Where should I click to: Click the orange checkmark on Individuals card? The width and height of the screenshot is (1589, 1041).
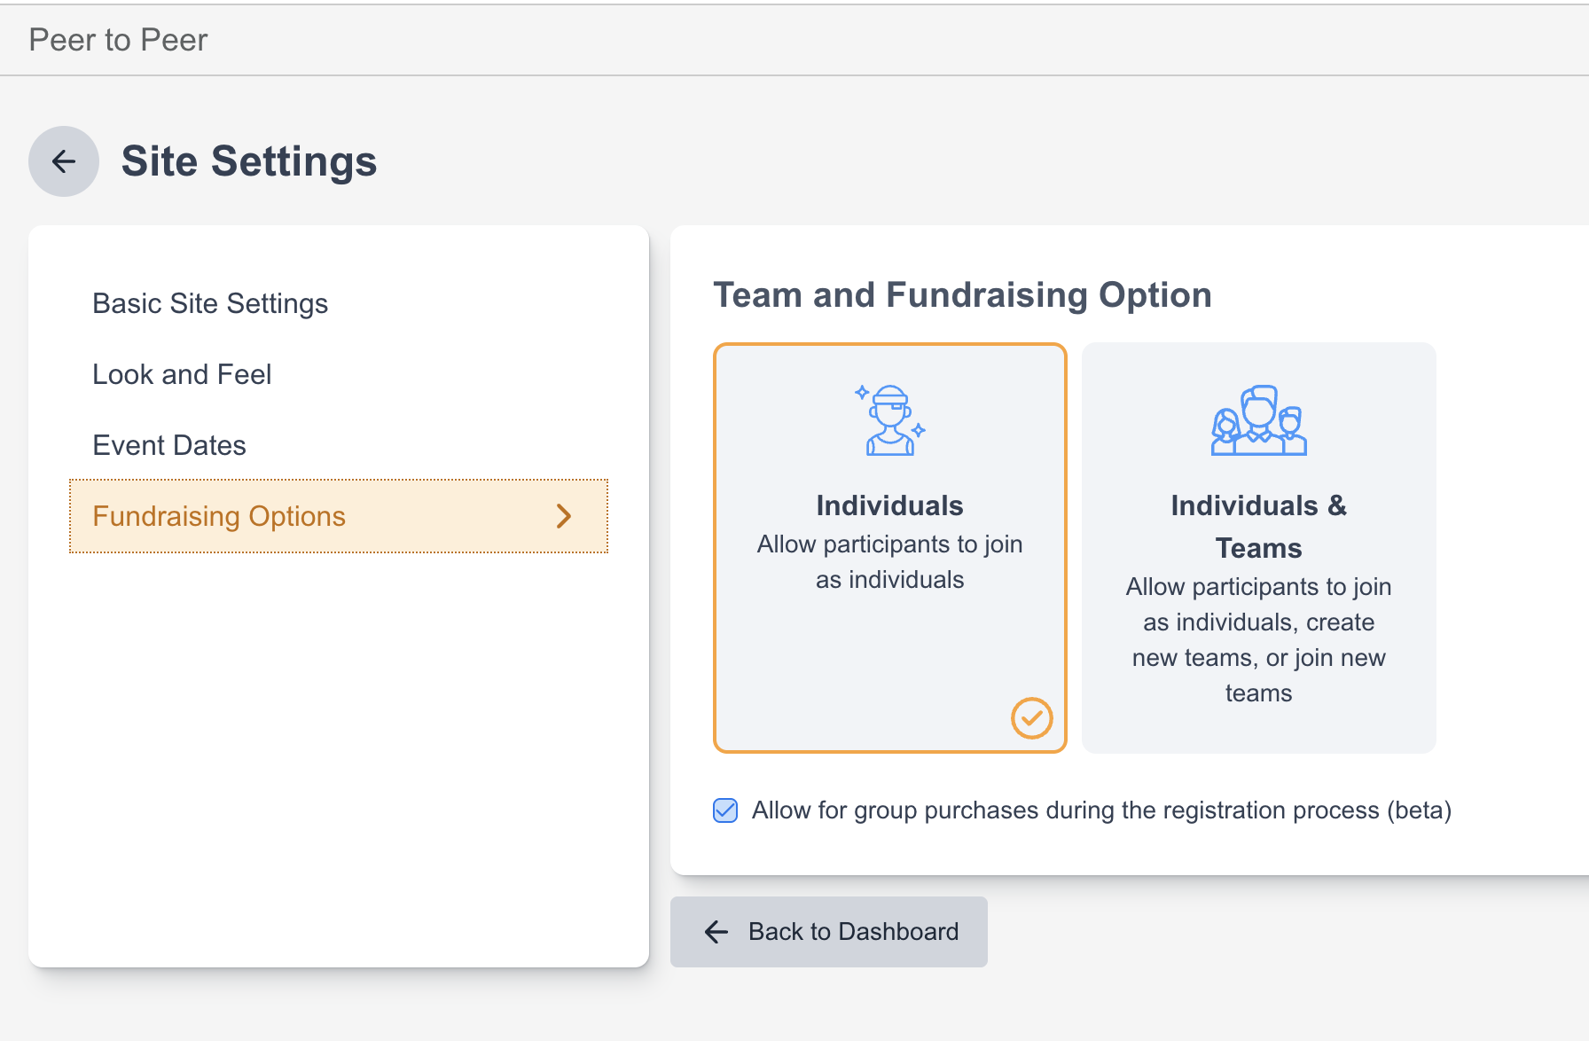point(1031,718)
